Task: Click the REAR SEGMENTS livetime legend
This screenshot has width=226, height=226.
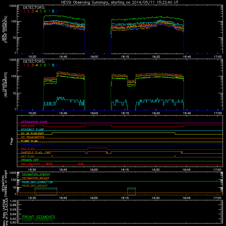Action: tap(38, 220)
